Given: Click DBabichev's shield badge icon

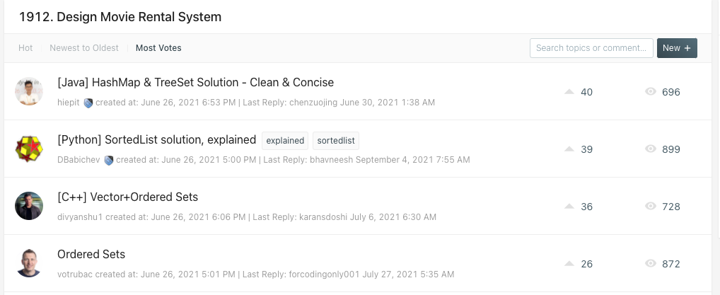Looking at the screenshot, I should pyautogui.click(x=109, y=161).
